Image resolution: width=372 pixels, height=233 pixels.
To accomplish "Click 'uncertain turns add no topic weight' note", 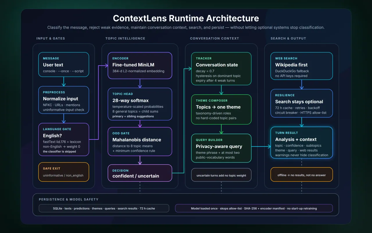I will (221, 175).
